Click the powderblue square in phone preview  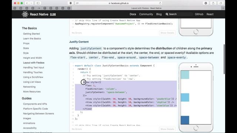pyautogui.click(x=185, y=75)
